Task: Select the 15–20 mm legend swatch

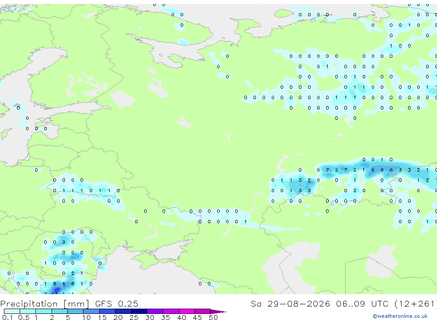Action: [108, 311]
